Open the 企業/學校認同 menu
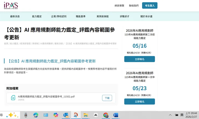 [x=59, y=16]
